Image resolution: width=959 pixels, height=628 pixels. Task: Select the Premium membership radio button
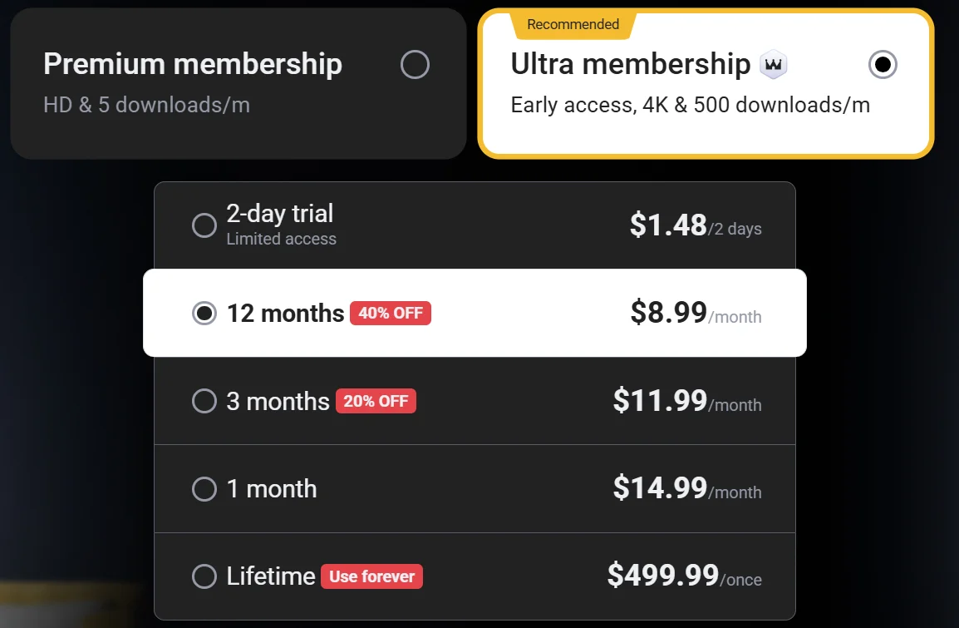tap(415, 64)
